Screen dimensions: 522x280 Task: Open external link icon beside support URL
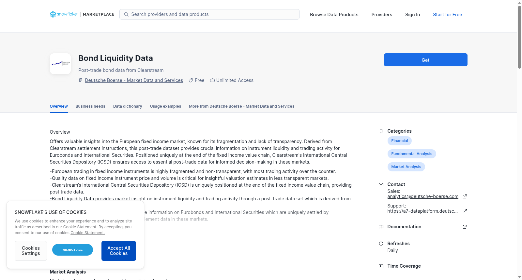click(x=465, y=211)
